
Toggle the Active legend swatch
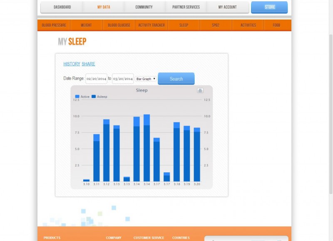(x=77, y=97)
